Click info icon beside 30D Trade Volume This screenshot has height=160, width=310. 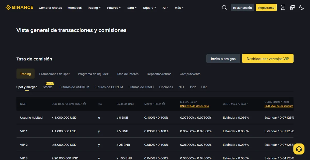tap(85, 104)
